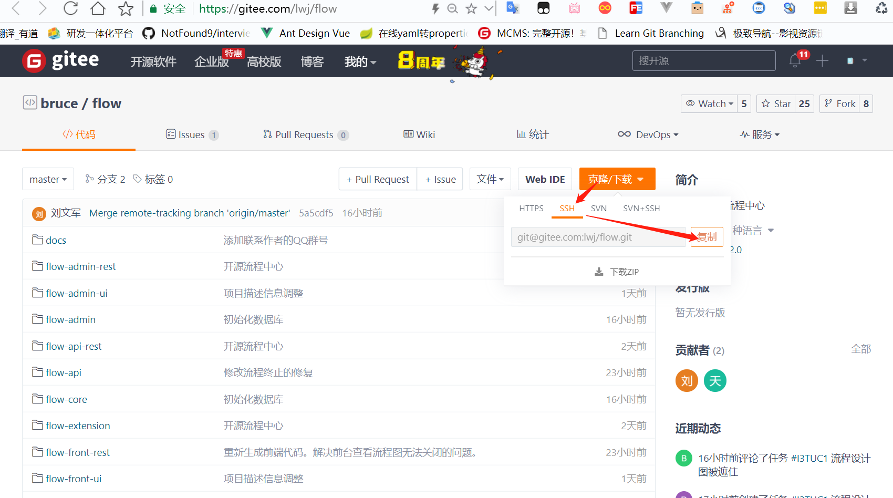Bookmark page with toolbar star icon
Viewport: 893px width, 498px height.
point(126,8)
